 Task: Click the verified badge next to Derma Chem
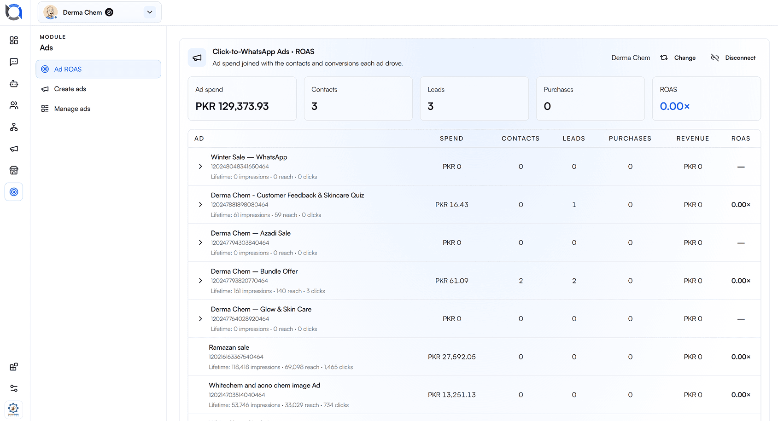(x=109, y=12)
